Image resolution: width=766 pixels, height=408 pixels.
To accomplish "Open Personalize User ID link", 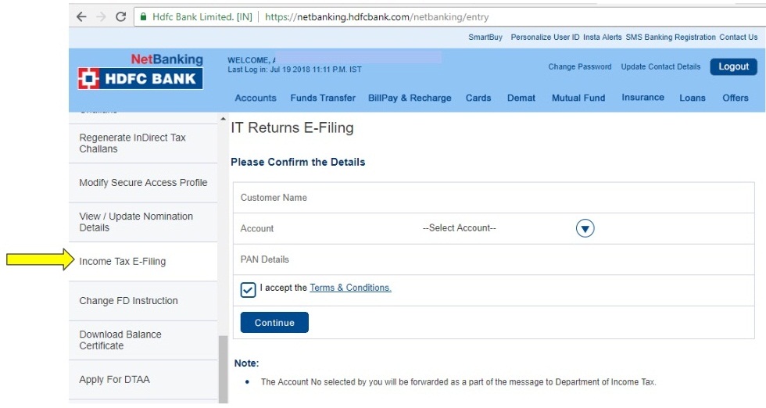I will tap(545, 38).
